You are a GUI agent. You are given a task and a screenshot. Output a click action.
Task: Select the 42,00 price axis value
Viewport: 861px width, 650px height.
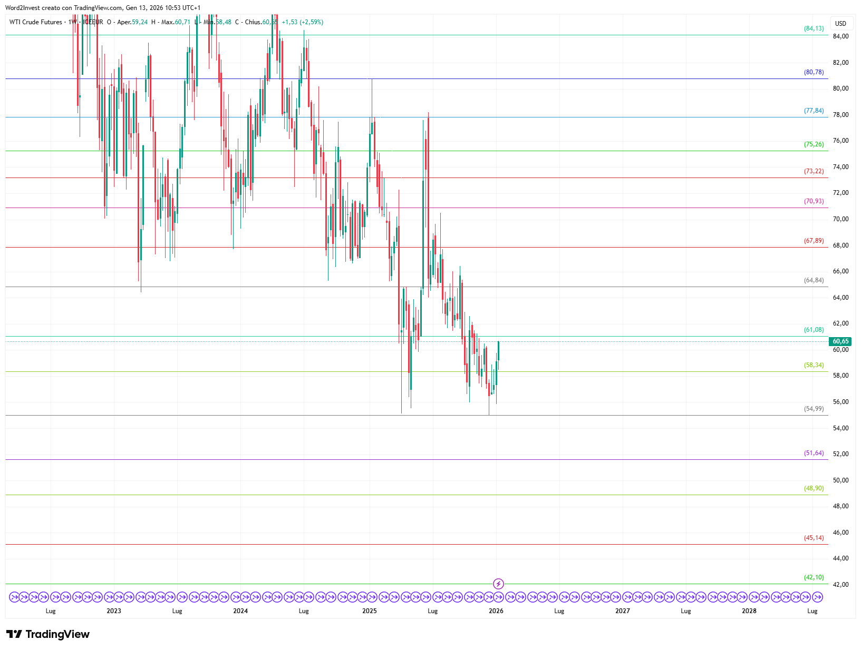coord(841,585)
